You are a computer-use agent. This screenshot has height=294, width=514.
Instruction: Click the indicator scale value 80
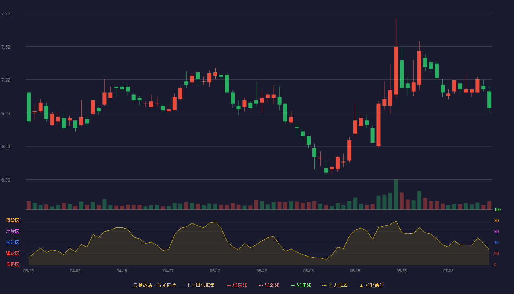(x=496, y=220)
